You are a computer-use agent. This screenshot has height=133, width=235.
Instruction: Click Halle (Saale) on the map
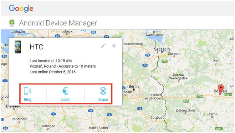98,128
